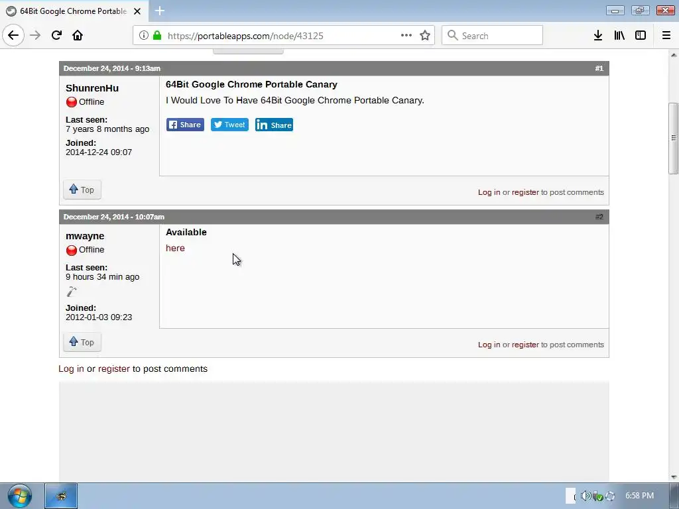This screenshot has width=679, height=509.
Task: Open the 'here' link in mwayne's reply
Action: coord(175,248)
